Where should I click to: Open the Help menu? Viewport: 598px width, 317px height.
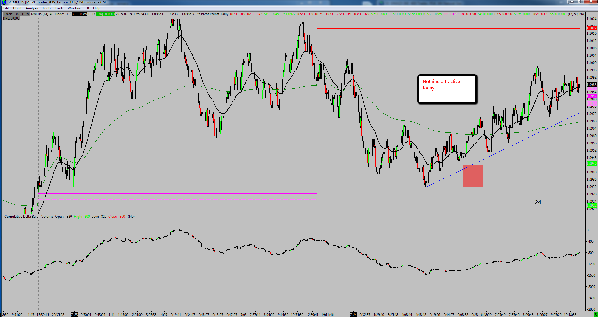coord(97,8)
